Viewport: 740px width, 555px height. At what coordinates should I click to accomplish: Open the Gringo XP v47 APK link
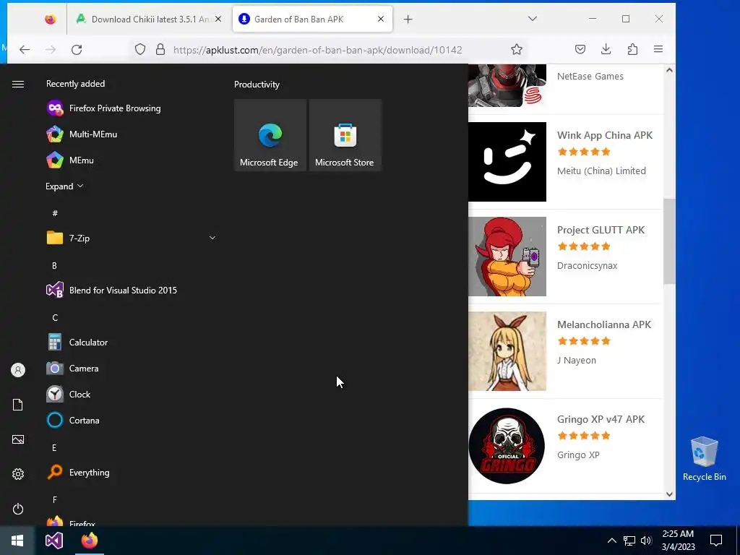601,419
